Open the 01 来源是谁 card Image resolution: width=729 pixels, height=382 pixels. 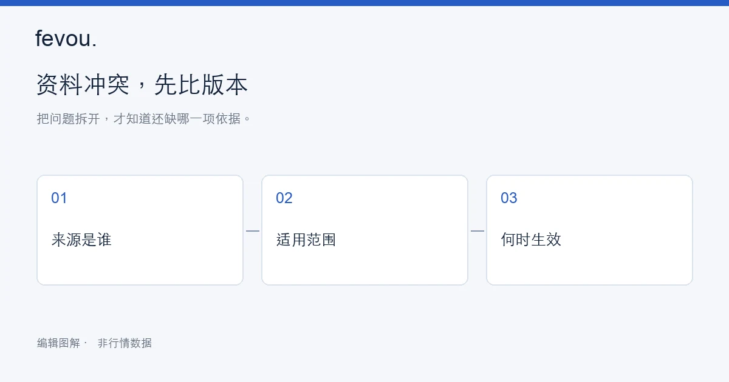click(140, 230)
